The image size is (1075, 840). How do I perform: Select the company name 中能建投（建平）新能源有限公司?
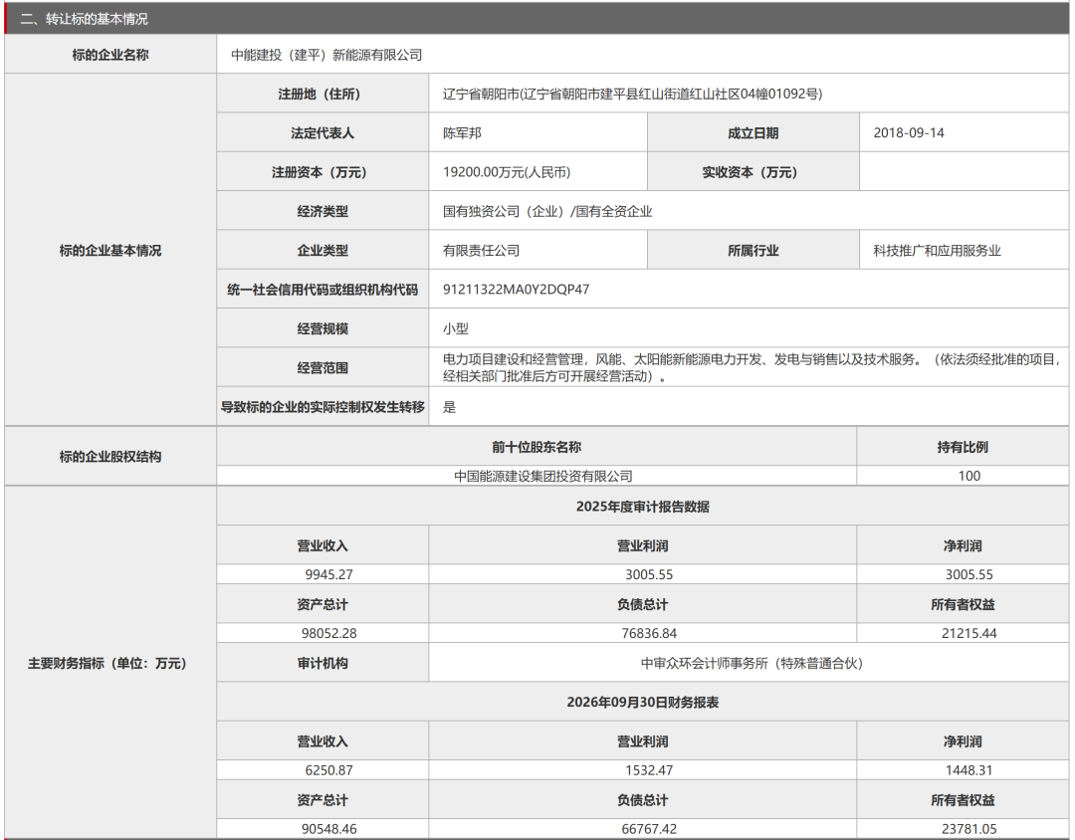click(x=326, y=55)
